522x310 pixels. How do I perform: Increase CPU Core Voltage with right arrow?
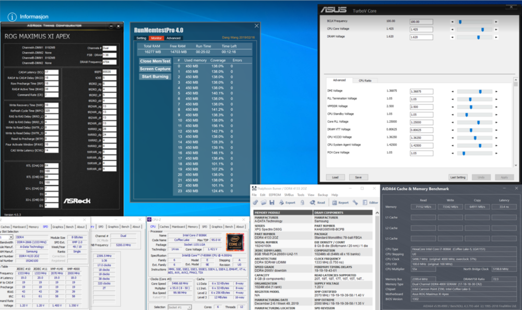tap(496, 29)
